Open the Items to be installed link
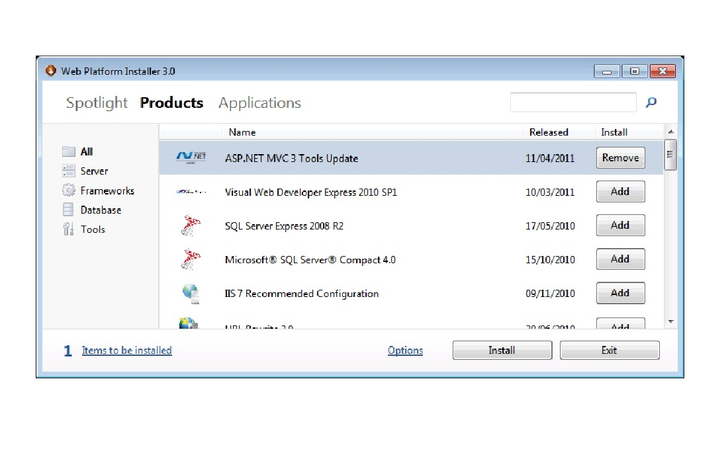Image resolution: width=728 pixels, height=463 pixels. pyautogui.click(x=126, y=351)
